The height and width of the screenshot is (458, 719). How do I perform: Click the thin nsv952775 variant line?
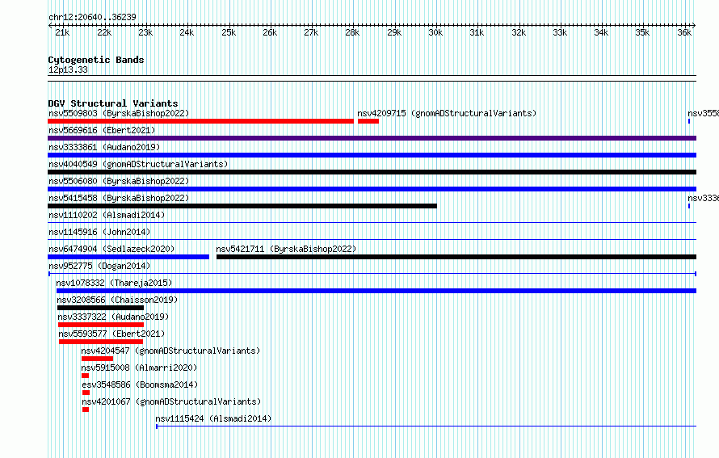pos(372,274)
